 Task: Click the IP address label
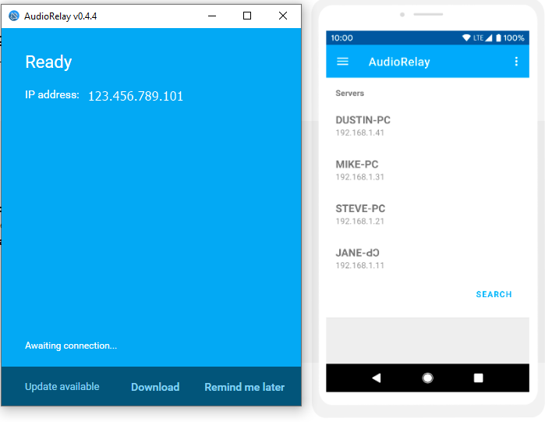51,95
